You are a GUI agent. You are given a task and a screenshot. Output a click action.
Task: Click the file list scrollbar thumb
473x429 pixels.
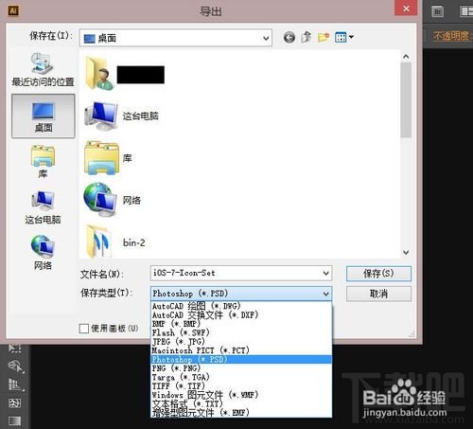point(406,99)
